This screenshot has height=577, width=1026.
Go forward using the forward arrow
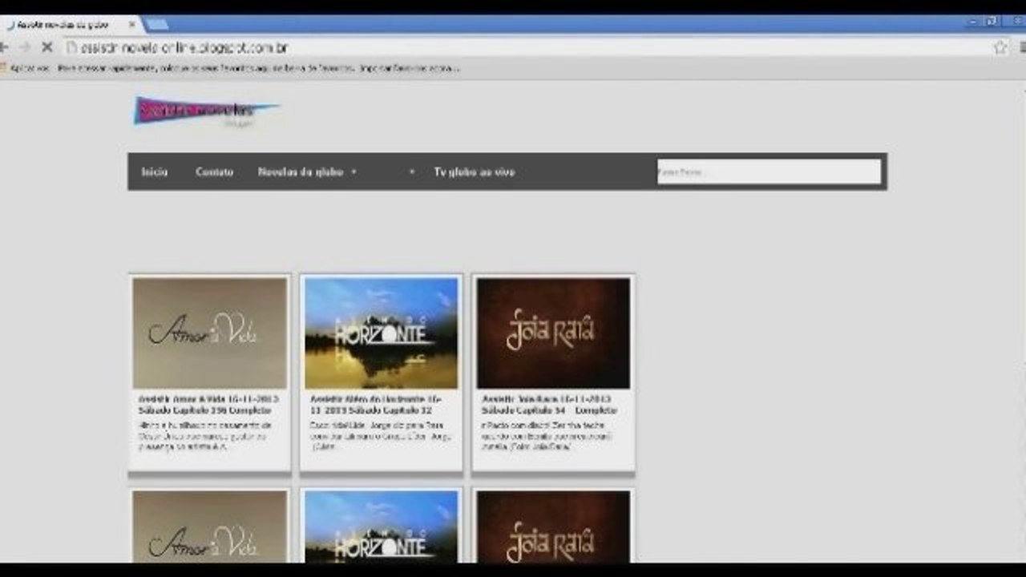[24, 48]
